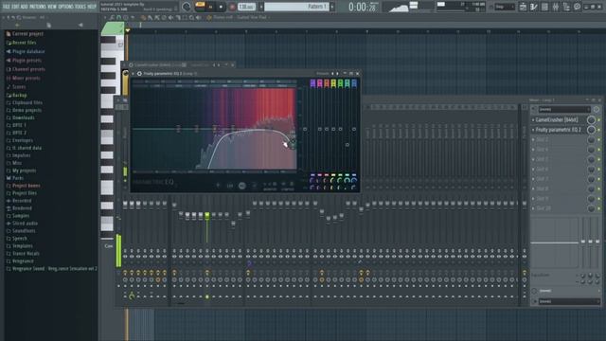Open the TOOLS menu
Screen dimensions: 606x341
(80, 7)
